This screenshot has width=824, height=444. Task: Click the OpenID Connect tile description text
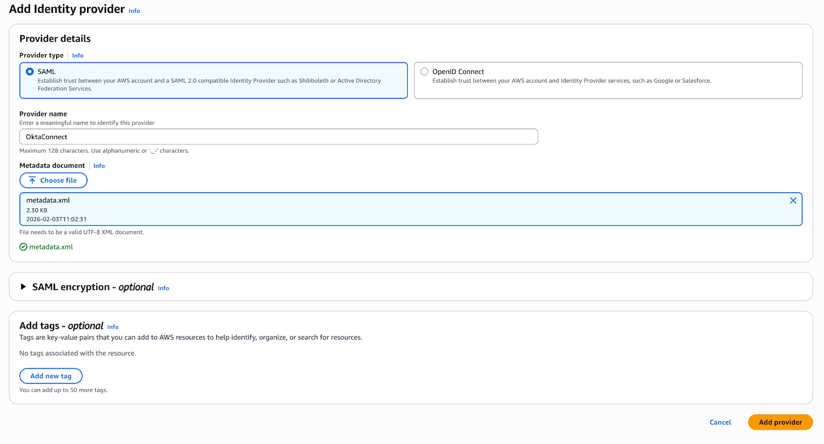click(571, 81)
